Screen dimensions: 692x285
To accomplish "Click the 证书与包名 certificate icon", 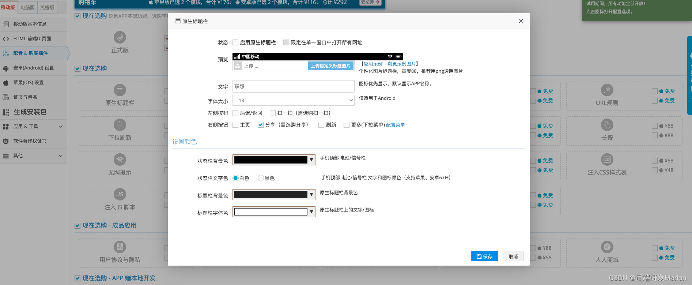I will [x=6, y=97].
